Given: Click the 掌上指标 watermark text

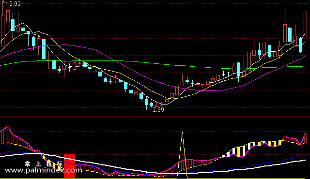Looking at the screenshot, I should 44,164.
